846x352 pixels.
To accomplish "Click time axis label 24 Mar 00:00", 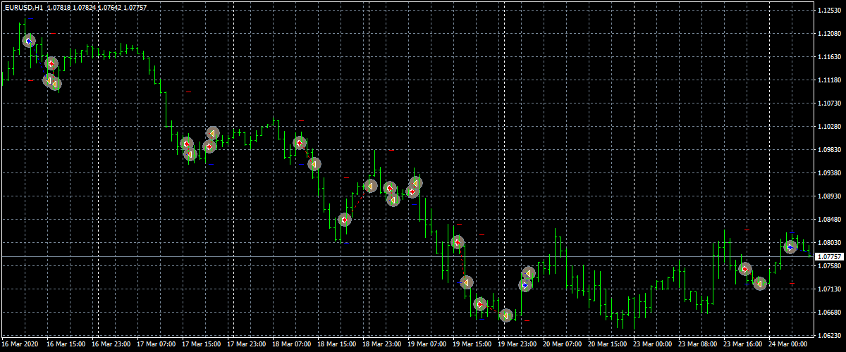I will point(789,345).
